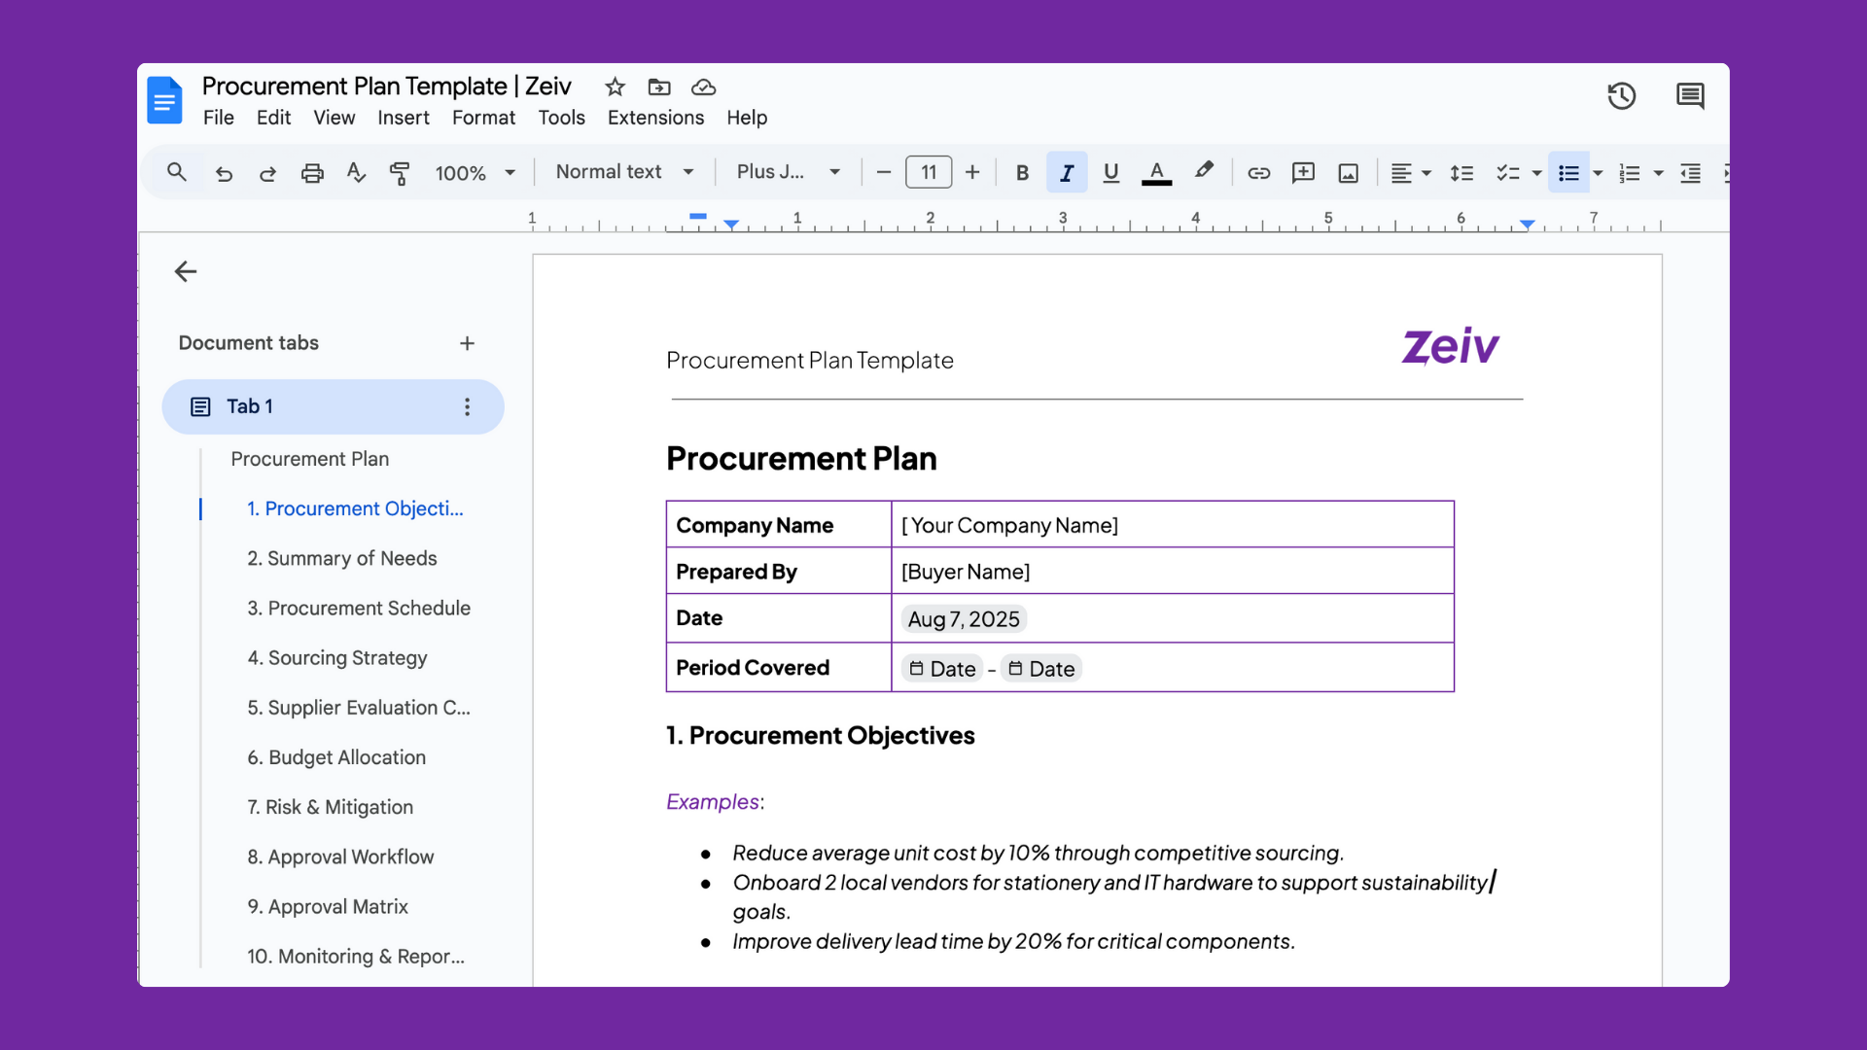Expand the line spacing options
The image size is (1867, 1050).
tap(1462, 172)
